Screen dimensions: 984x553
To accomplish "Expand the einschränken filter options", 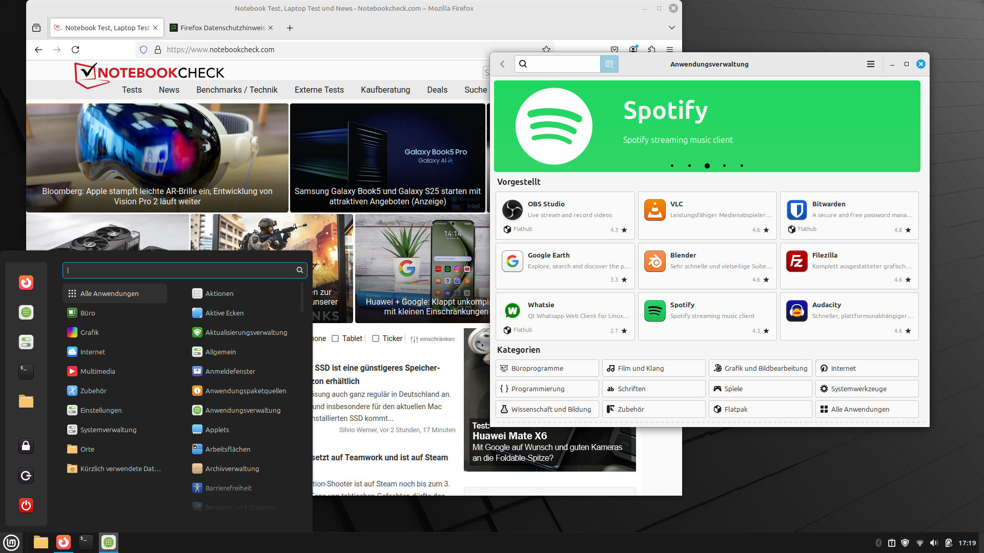I will tap(432, 339).
